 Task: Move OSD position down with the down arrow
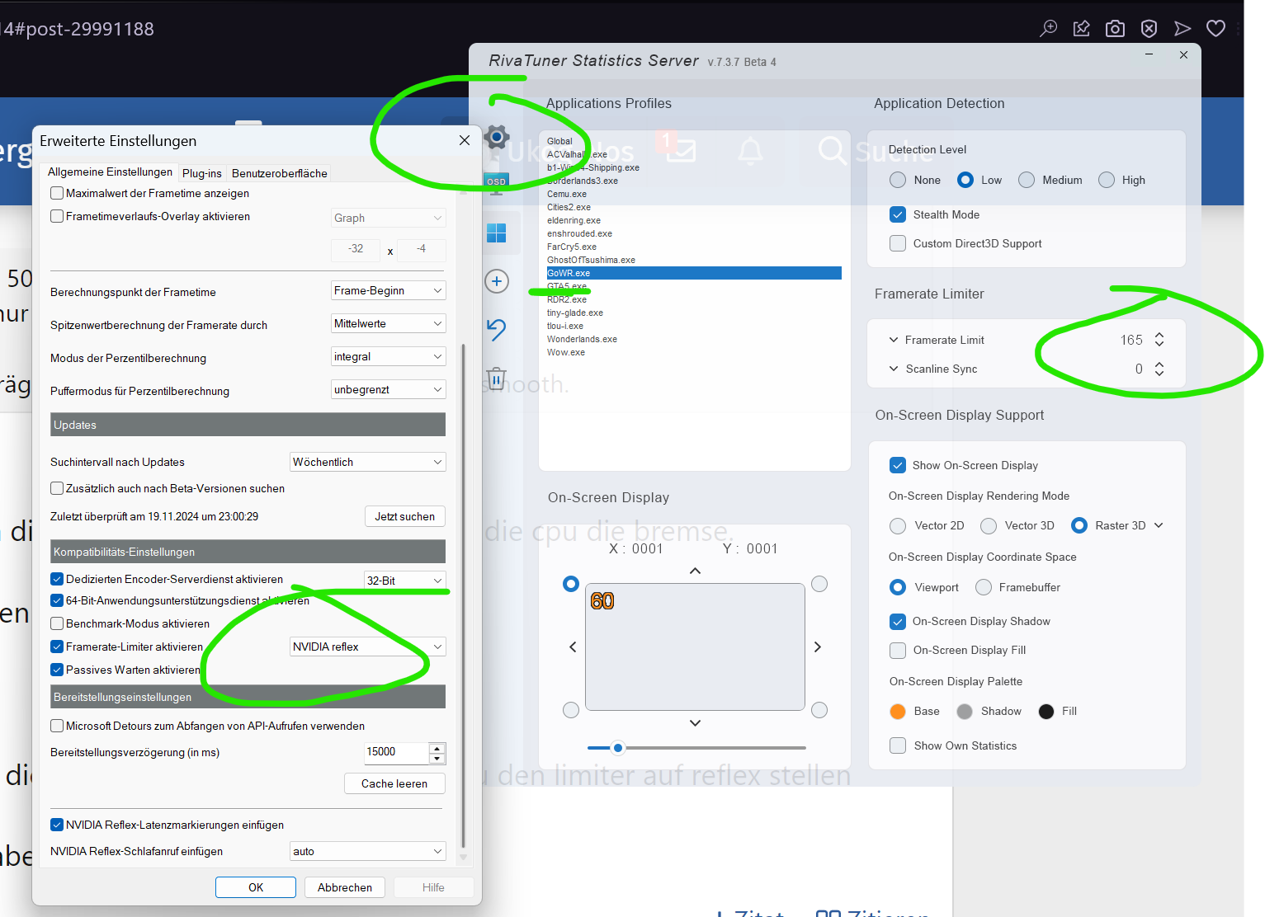tap(695, 723)
